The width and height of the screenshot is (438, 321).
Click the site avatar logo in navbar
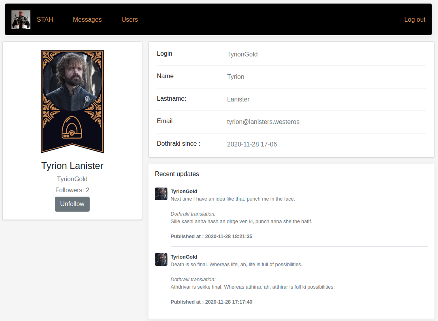click(21, 19)
